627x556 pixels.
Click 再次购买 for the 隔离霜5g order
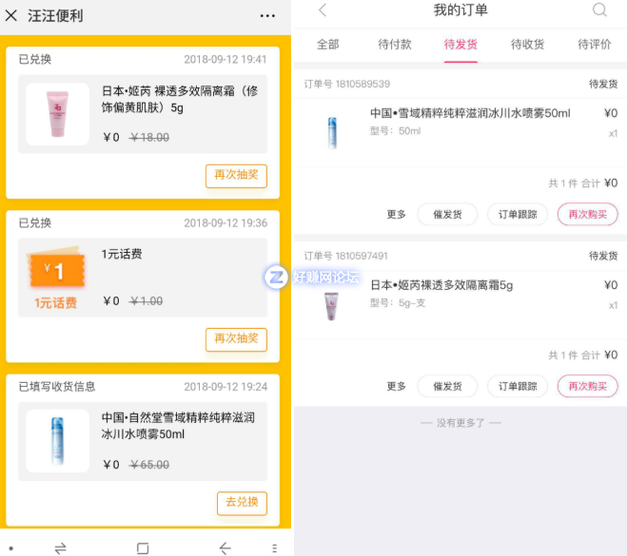coord(587,386)
